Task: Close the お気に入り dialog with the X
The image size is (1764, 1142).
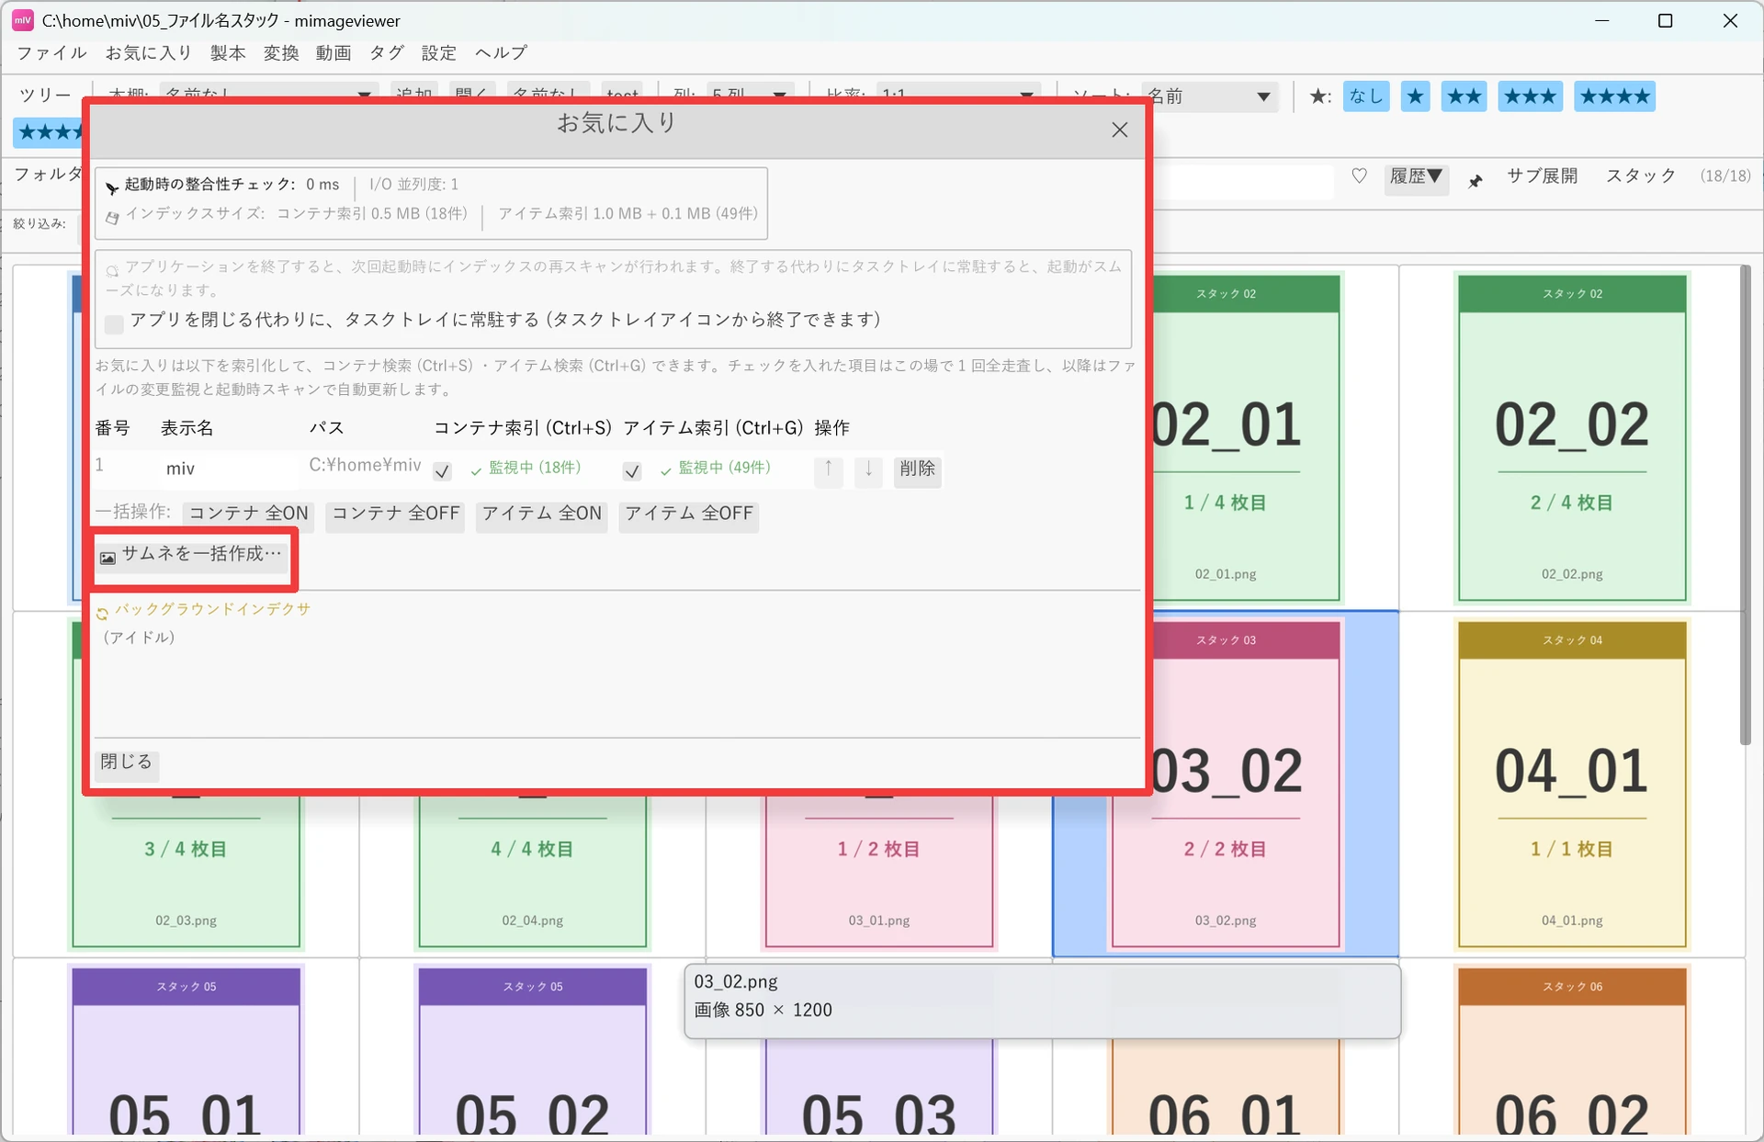Action: (1119, 130)
